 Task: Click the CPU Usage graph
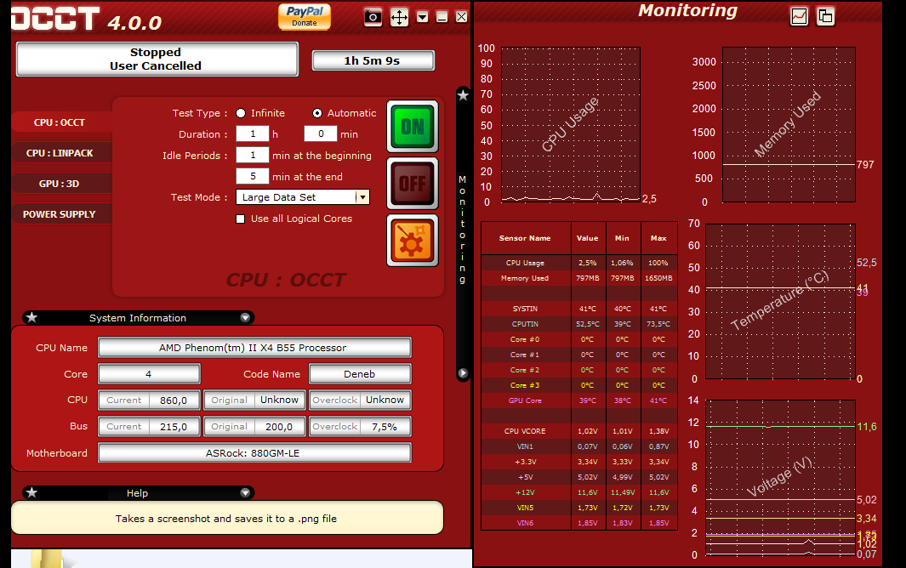(571, 125)
